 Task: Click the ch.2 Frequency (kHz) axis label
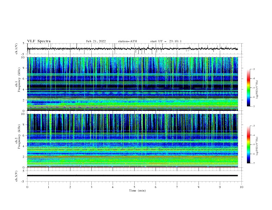[18, 136]
